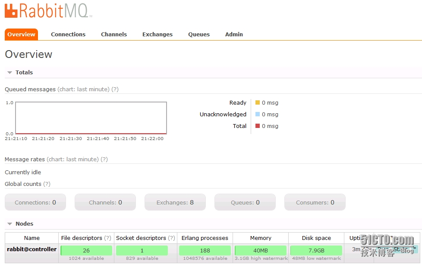Screen dimensions: 422x265
Task: View the Queues tab
Action: tap(199, 35)
